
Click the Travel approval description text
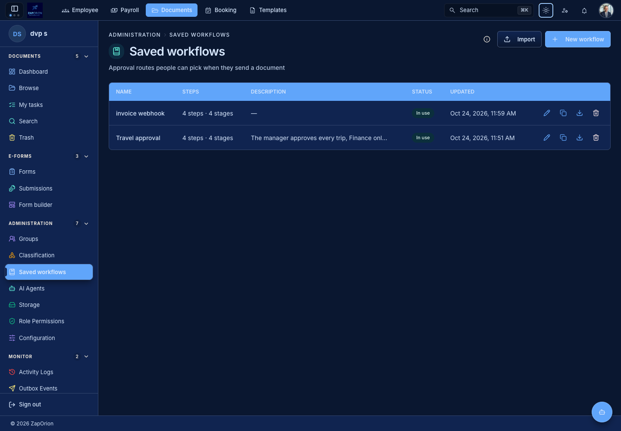(x=319, y=138)
